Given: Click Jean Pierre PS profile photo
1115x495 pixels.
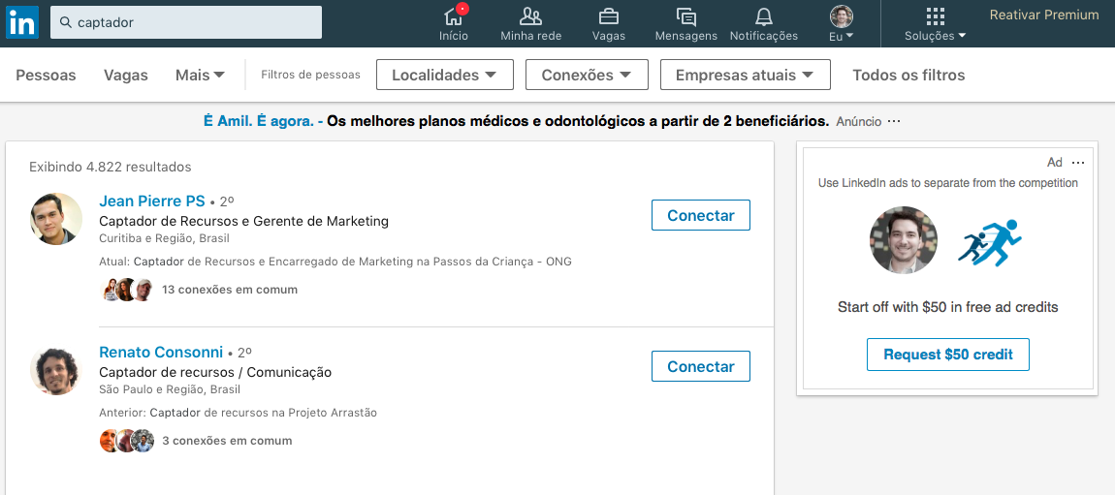Looking at the screenshot, I should click(56, 219).
